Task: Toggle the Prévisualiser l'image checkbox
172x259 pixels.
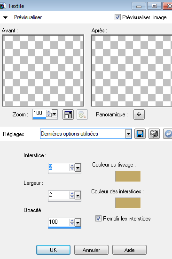Action: [117, 17]
